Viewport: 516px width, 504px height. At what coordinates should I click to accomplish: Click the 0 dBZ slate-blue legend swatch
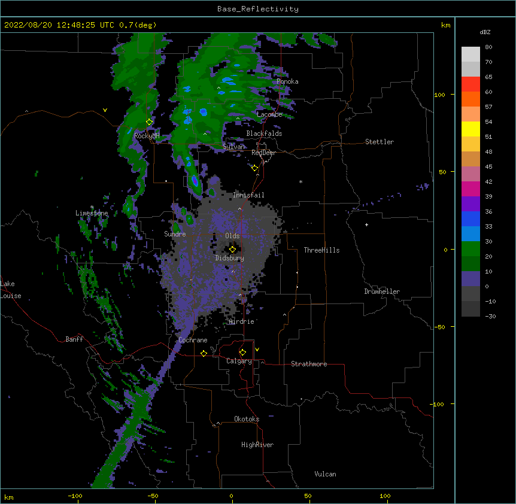pyautogui.click(x=471, y=279)
